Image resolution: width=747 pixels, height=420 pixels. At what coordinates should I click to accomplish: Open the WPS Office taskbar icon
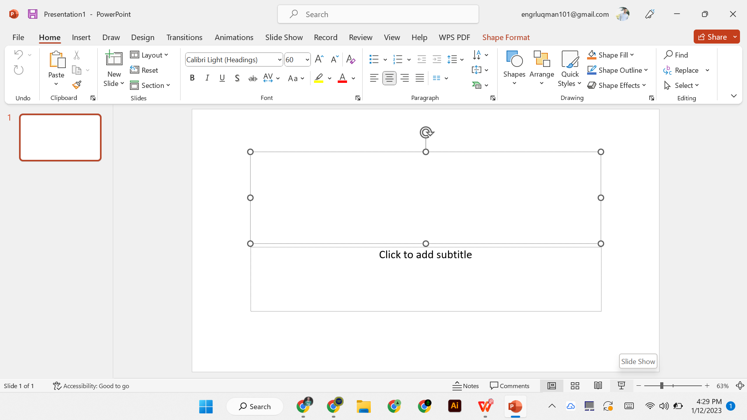(485, 406)
